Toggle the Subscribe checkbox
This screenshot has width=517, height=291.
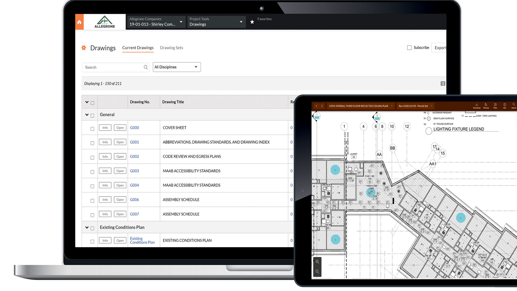pyautogui.click(x=409, y=48)
